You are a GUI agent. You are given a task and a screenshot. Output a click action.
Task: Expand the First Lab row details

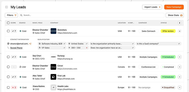coord(180,77)
